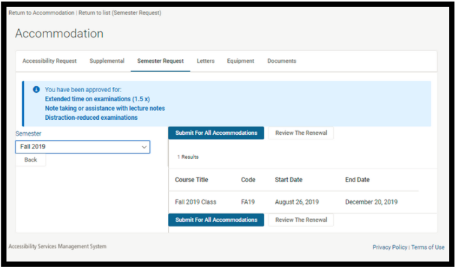The image size is (456, 269).
Task: Click Submit For All Accommodations above the results
Action: [216, 133]
